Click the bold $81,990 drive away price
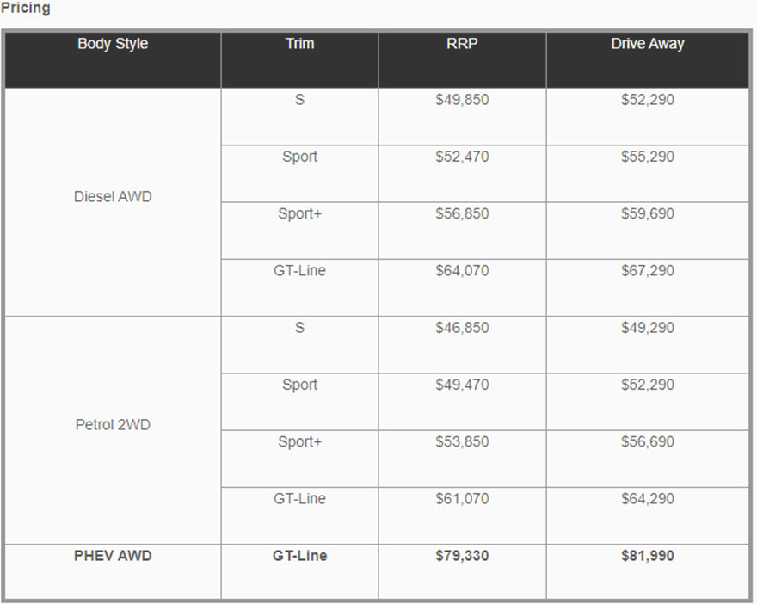Image resolution: width=757 pixels, height=604 pixels. [648, 556]
